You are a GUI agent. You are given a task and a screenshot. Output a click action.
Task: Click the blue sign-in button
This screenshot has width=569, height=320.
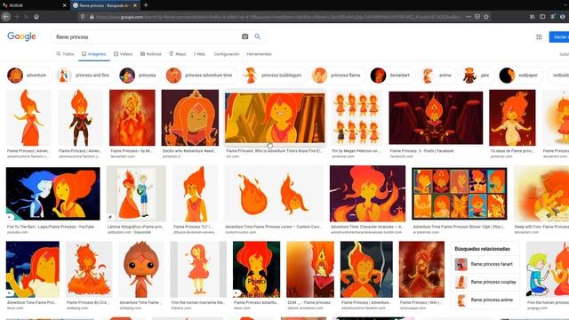tap(559, 36)
